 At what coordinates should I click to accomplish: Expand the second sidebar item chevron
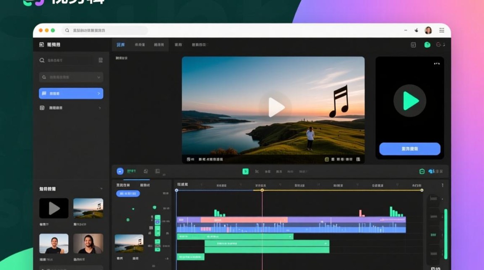coord(100,108)
